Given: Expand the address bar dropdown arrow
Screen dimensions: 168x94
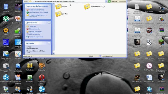Looking at the screenshot, I should coord(106,1).
